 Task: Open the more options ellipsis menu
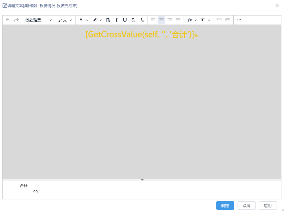(x=239, y=20)
